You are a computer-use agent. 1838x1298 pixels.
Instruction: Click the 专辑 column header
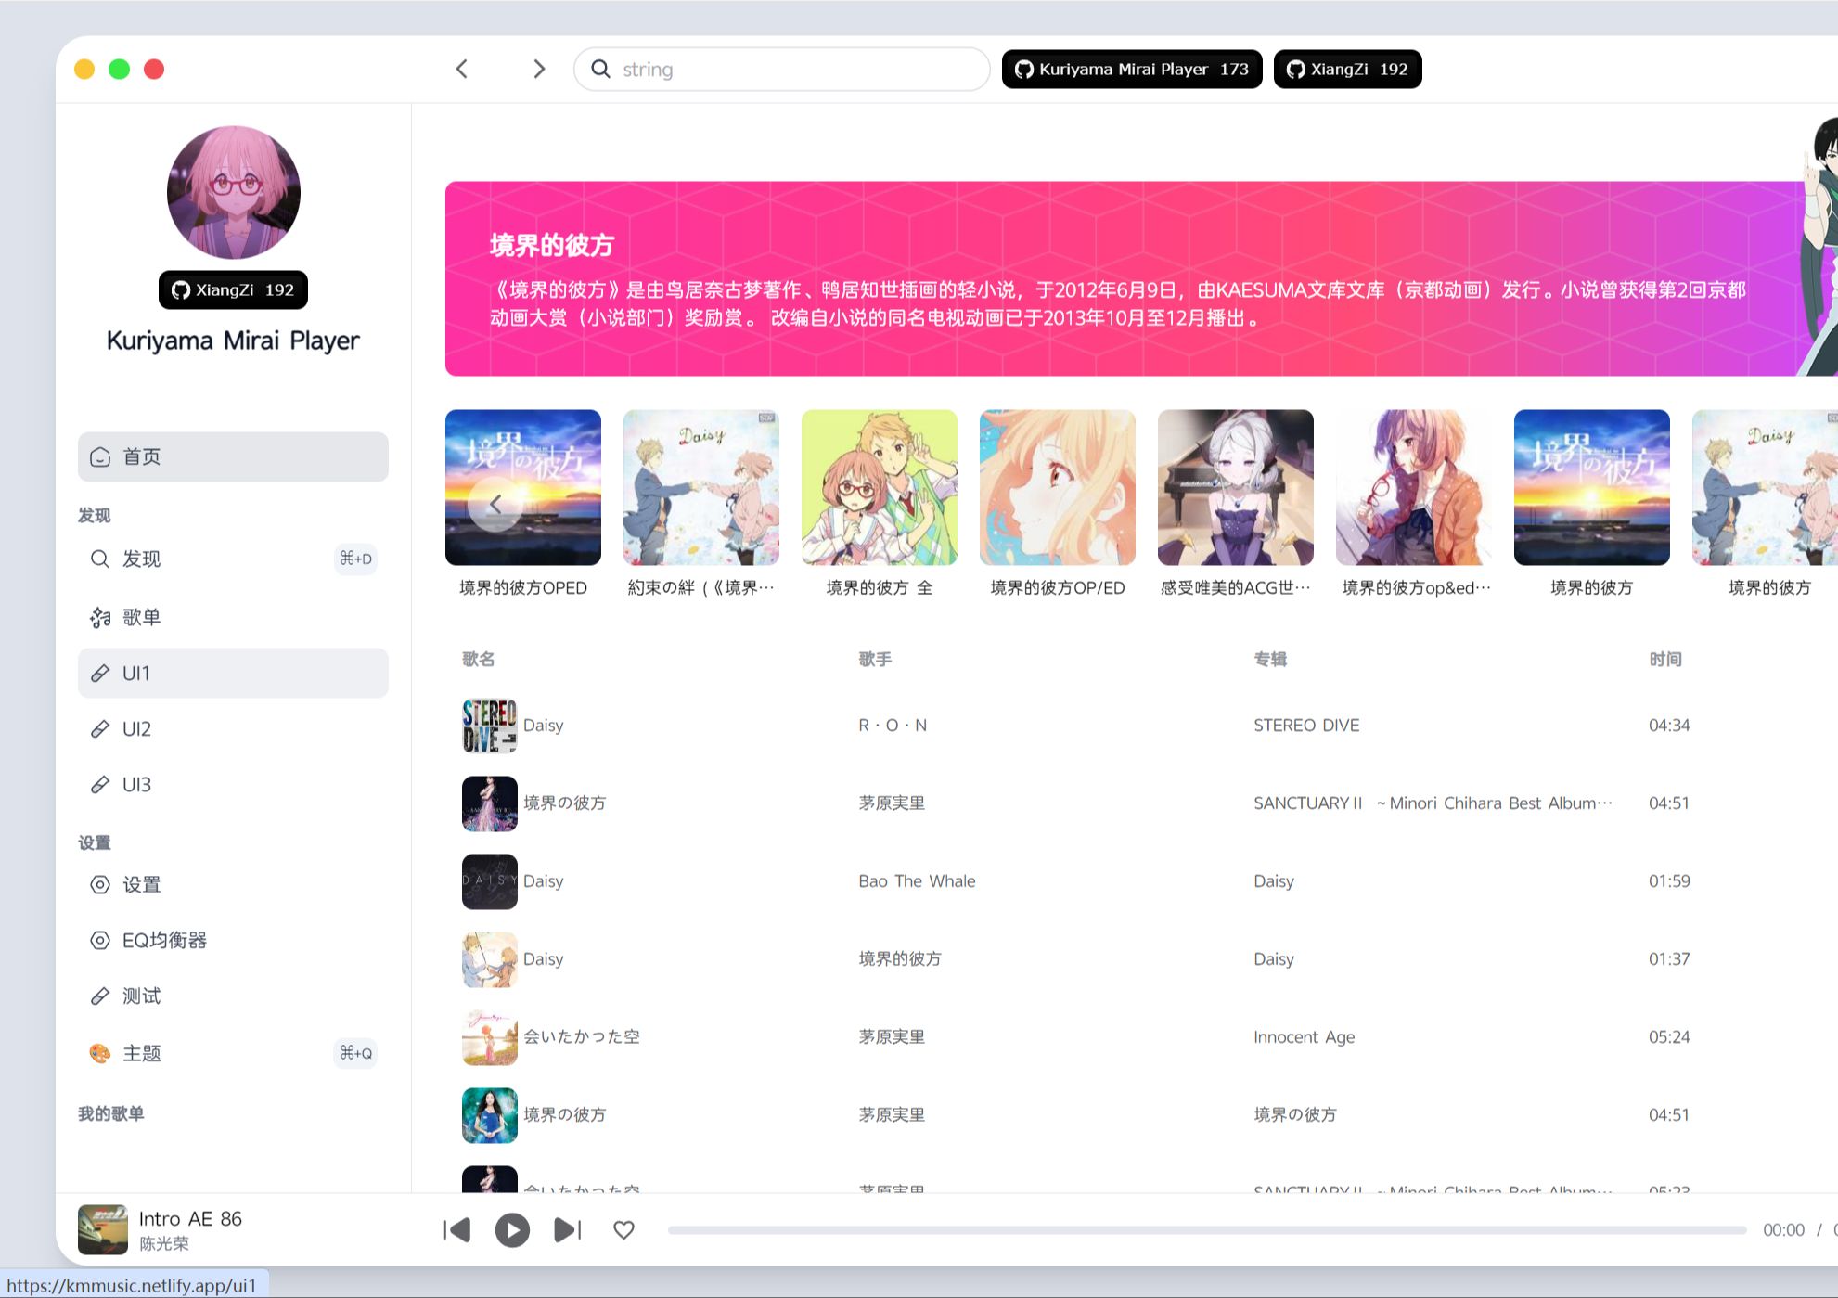1270,659
